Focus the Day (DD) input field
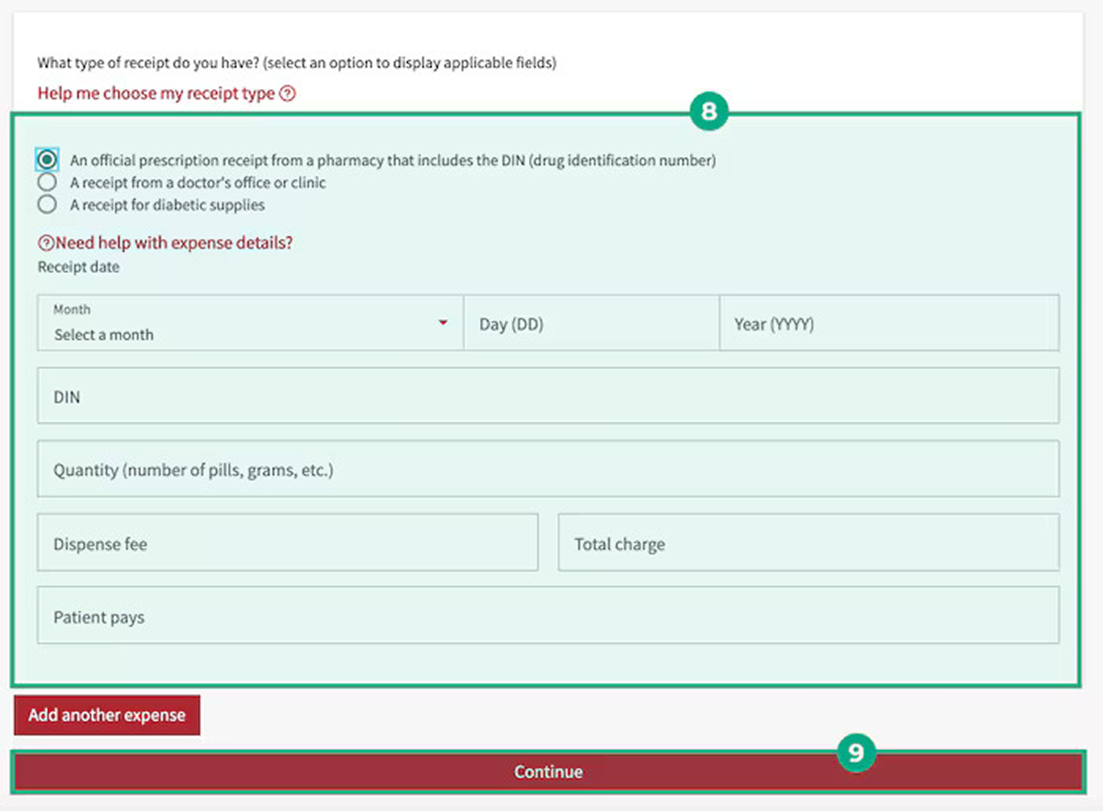 coord(592,323)
